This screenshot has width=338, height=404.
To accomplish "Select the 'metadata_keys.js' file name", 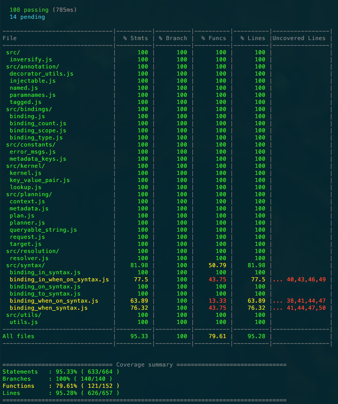I will (38, 159).
